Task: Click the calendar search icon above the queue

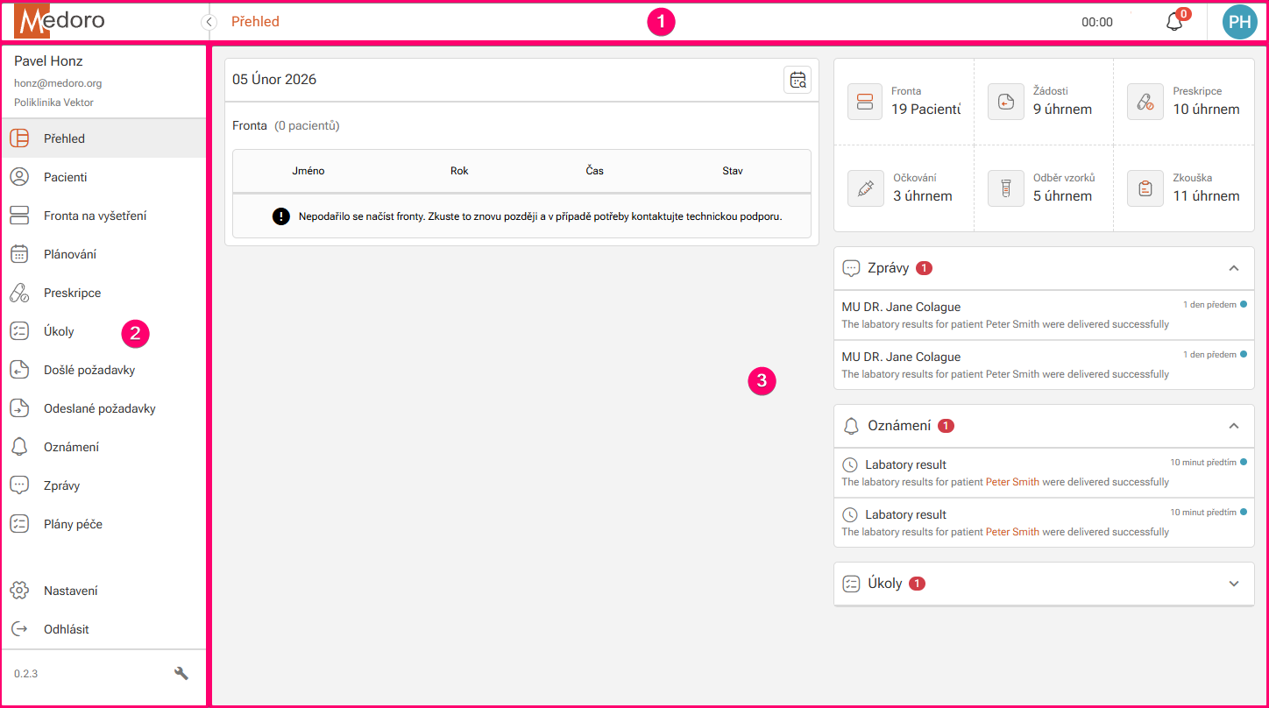Action: click(798, 80)
